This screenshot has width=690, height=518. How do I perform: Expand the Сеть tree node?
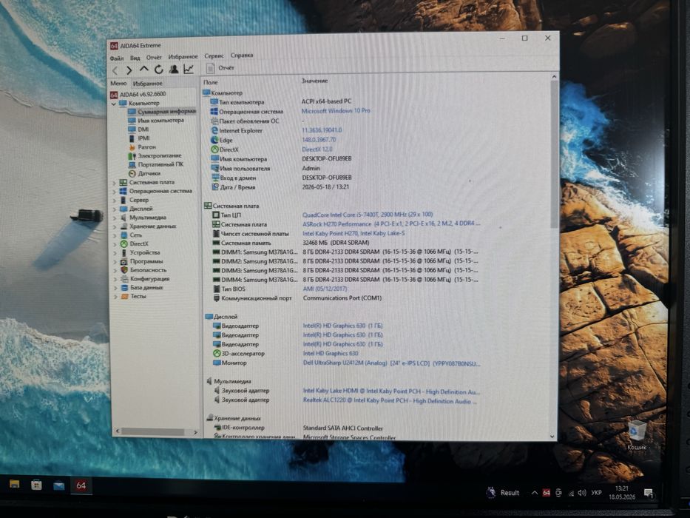(115, 235)
